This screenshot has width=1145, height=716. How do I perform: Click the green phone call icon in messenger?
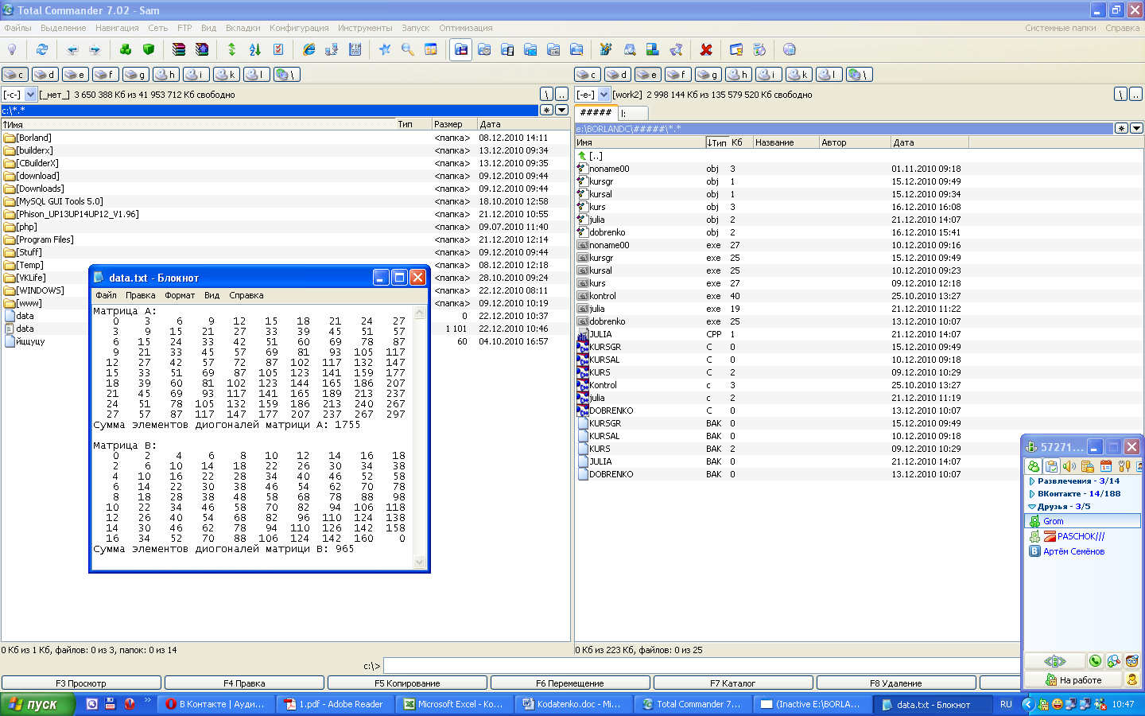pyautogui.click(x=1095, y=661)
